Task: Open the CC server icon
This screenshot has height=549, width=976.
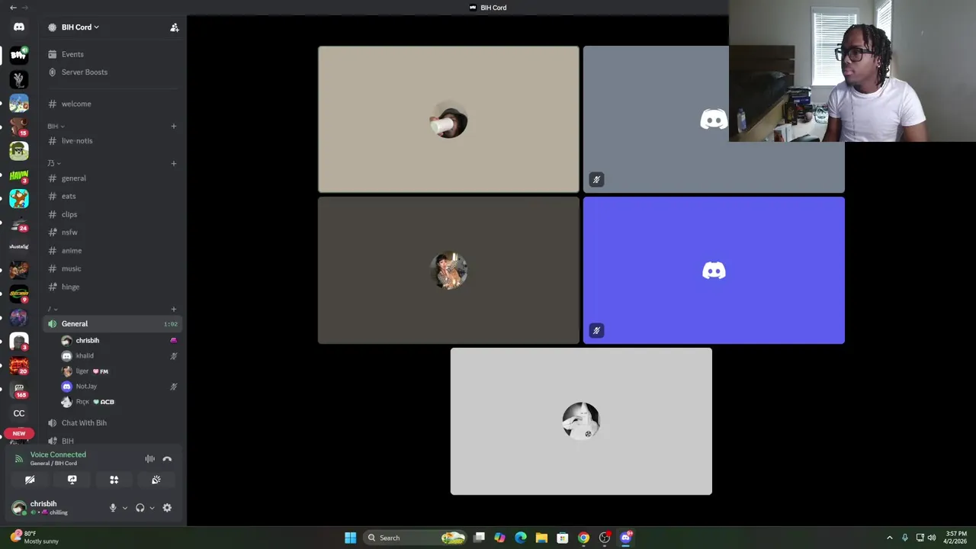Action: click(x=19, y=413)
